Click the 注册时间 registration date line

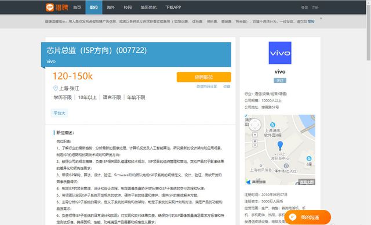pyautogui.click(x=266, y=195)
